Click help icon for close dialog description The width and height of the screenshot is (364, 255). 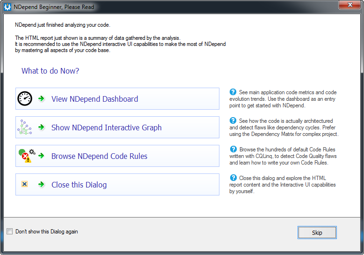pos(233,178)
